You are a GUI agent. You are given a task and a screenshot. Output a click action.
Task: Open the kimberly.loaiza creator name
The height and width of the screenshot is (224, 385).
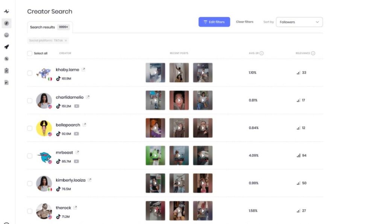pos(70,180)
